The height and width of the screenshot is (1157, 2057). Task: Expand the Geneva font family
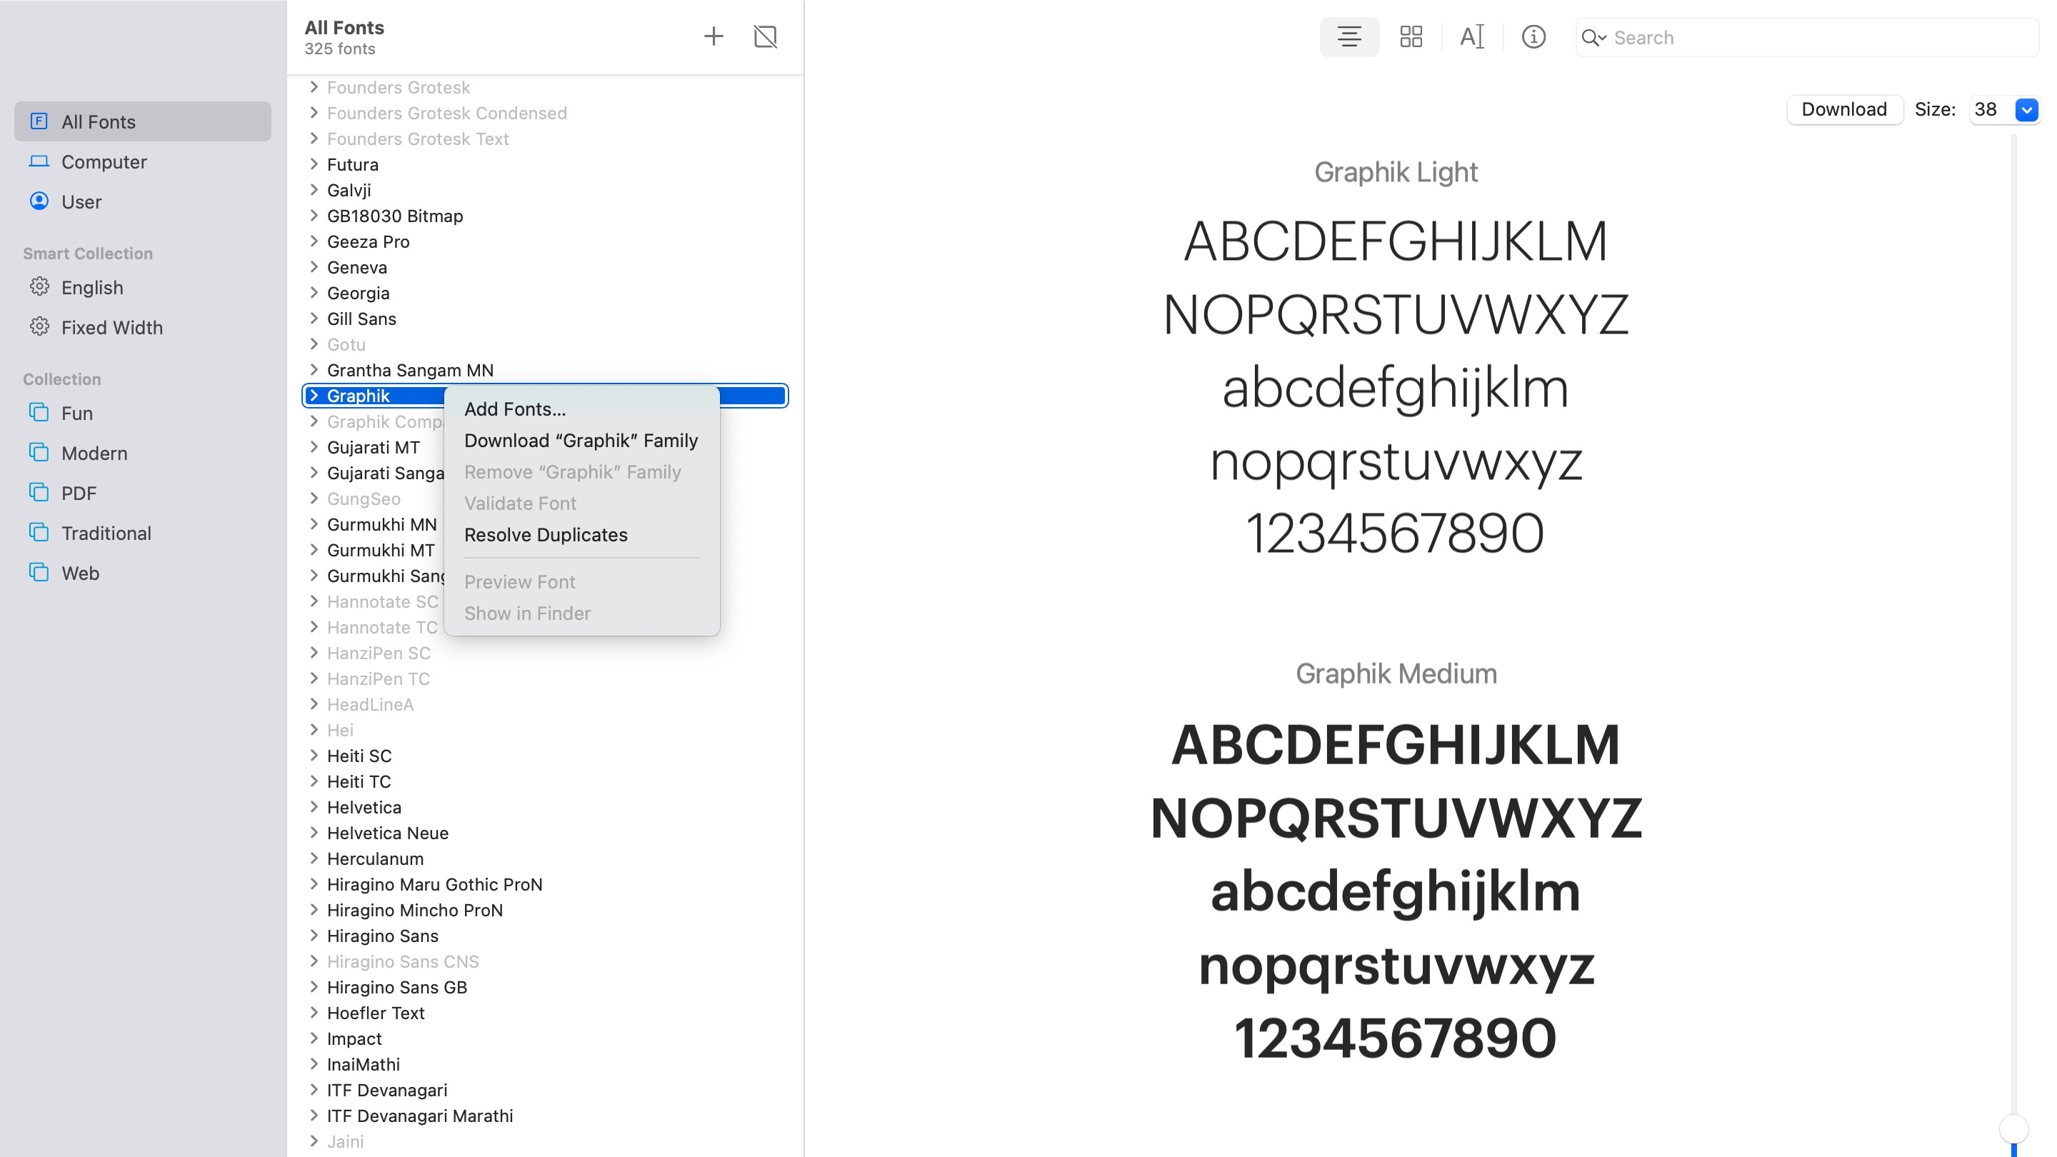point(314,266)
